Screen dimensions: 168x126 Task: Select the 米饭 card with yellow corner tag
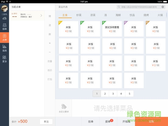[68, 29]
